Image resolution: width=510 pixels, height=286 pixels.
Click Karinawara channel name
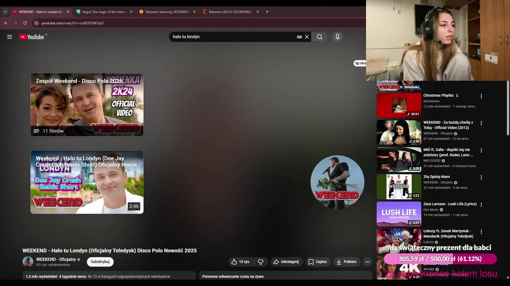pos(432,101)
